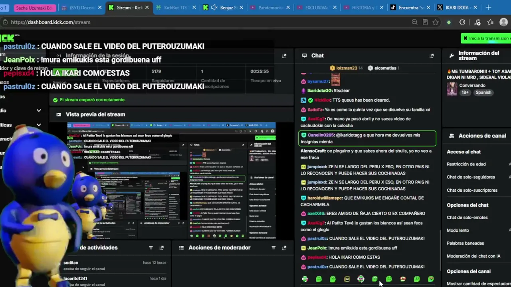Switch to the Sacha Uzumaki tab
This screenshot has width=511, height=287.
tap(34, 8)
